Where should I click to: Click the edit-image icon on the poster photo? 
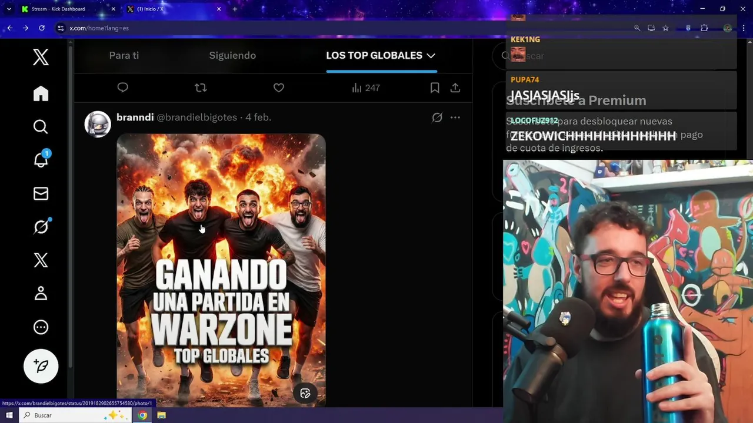[305, 394]
